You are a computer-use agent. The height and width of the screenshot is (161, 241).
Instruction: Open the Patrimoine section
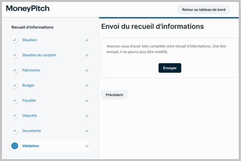click(x=31, y=70)
